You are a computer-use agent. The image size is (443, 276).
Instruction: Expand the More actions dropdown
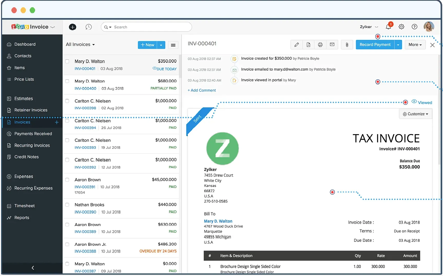click(415, 44)
